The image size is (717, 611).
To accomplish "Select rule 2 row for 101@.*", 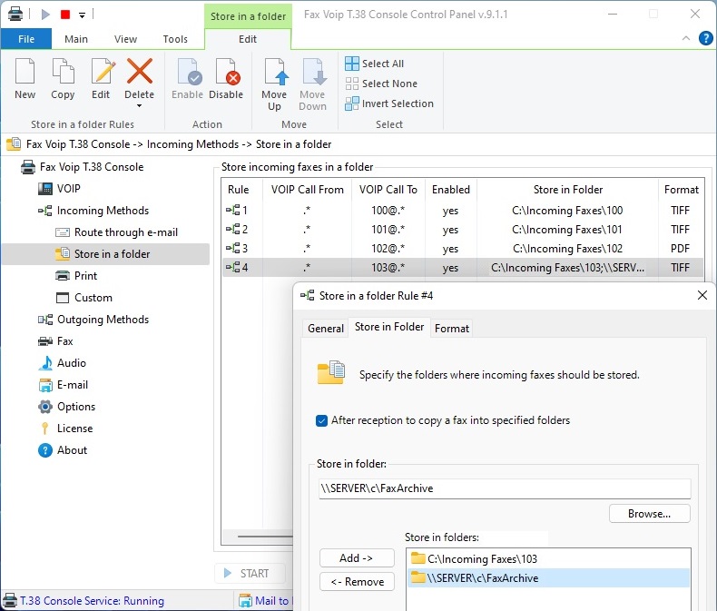I will point(463,230).
